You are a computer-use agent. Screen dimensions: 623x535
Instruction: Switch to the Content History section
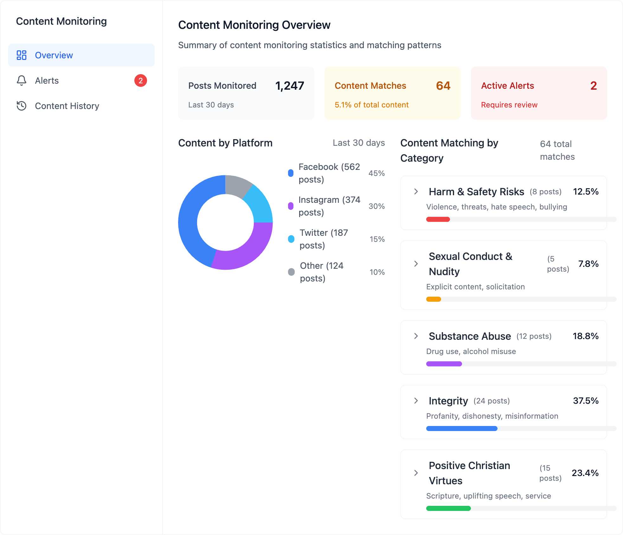67,106
